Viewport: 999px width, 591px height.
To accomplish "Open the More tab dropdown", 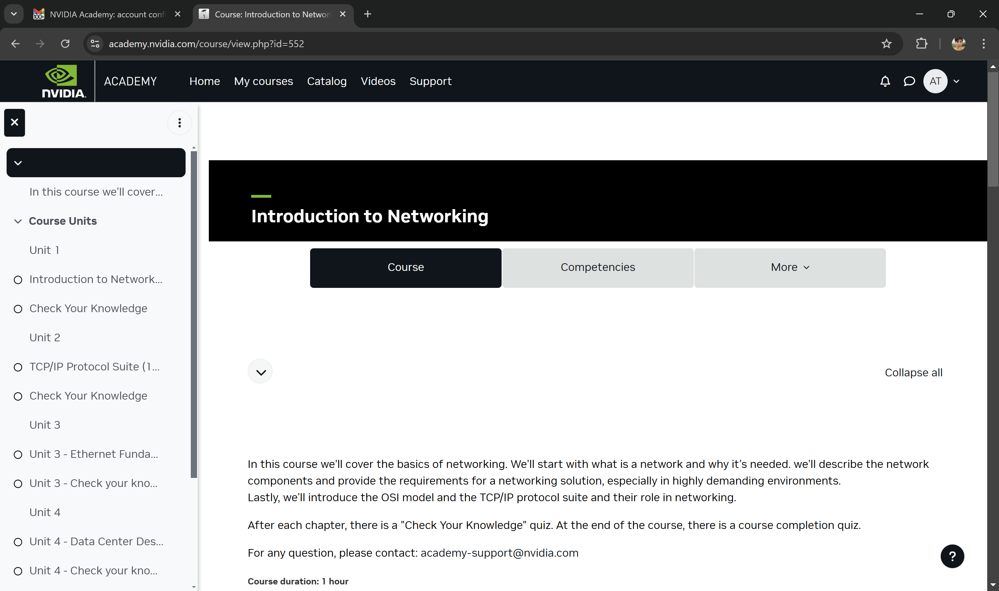I will [789, 267].
